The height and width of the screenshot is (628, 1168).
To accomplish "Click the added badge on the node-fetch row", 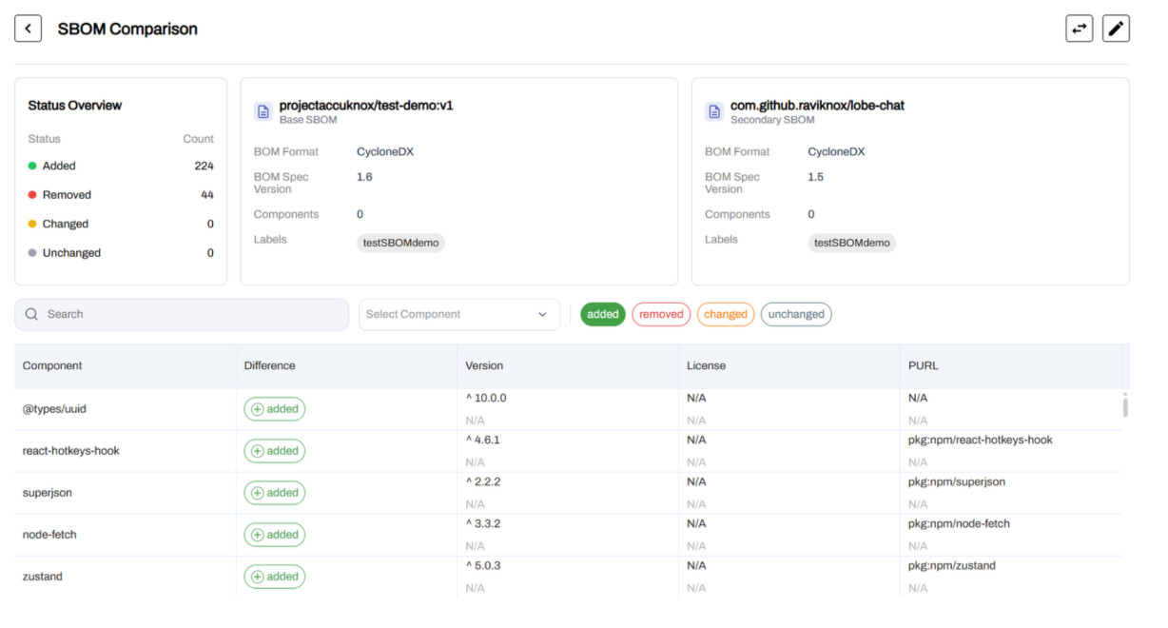I will [x=274, y=534].
